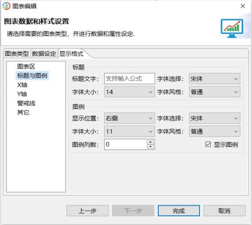Image resolution: width=252 pixels, height=225 pixels.
Task: Click the 完成 button
Action: (178, 211)
